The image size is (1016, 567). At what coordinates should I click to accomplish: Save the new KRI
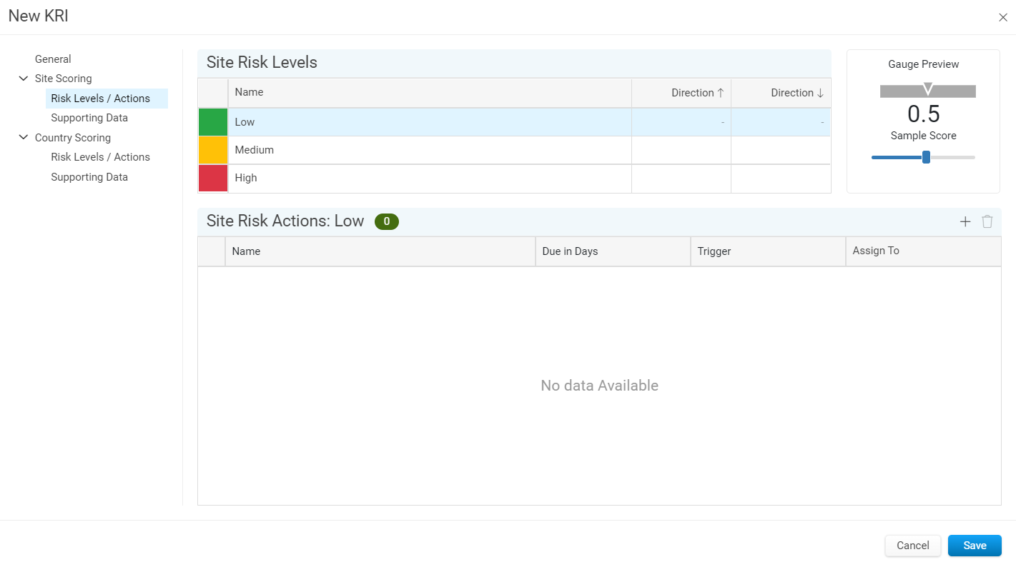(975, 546)
